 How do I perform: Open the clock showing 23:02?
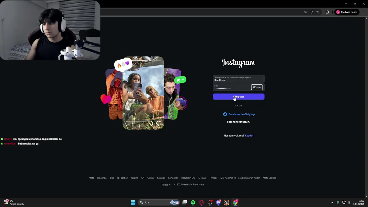[x=359, y=202]
